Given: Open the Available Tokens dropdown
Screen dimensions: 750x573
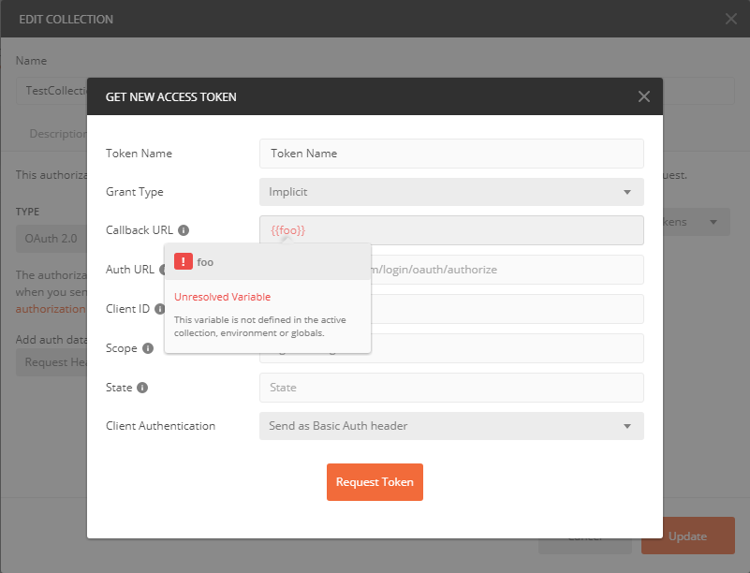Looking at the screenshot, I should point(699,222).
